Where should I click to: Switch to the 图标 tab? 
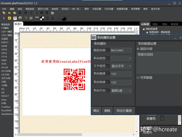[165, 24]
